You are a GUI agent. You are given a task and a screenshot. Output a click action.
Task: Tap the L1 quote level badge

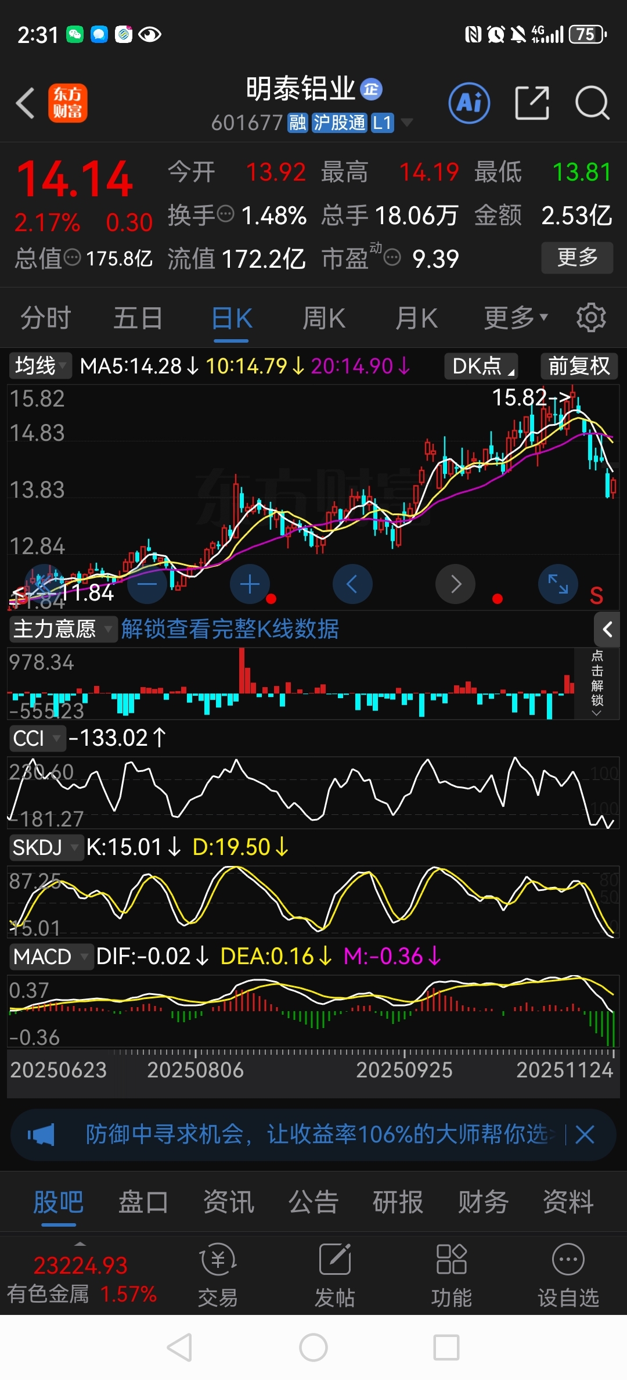pos(383,123)
